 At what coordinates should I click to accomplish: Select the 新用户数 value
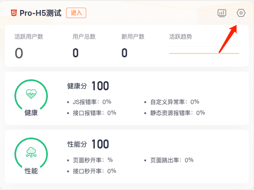pyautogui.click(x=125, y=53)
